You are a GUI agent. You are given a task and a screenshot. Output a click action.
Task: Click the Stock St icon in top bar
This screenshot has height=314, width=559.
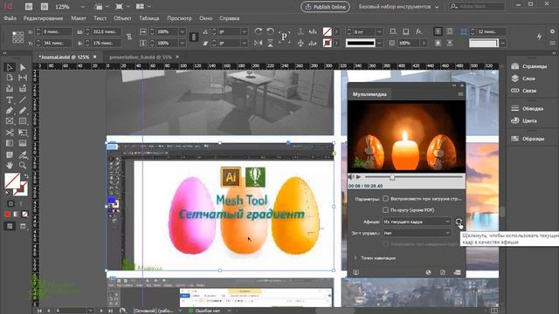[45, 6]
